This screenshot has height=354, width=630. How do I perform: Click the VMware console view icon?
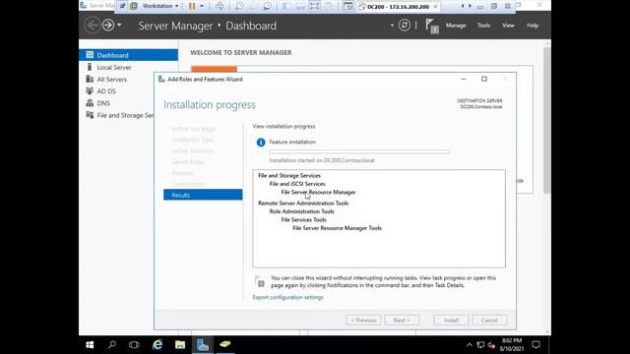coord(348,6)
